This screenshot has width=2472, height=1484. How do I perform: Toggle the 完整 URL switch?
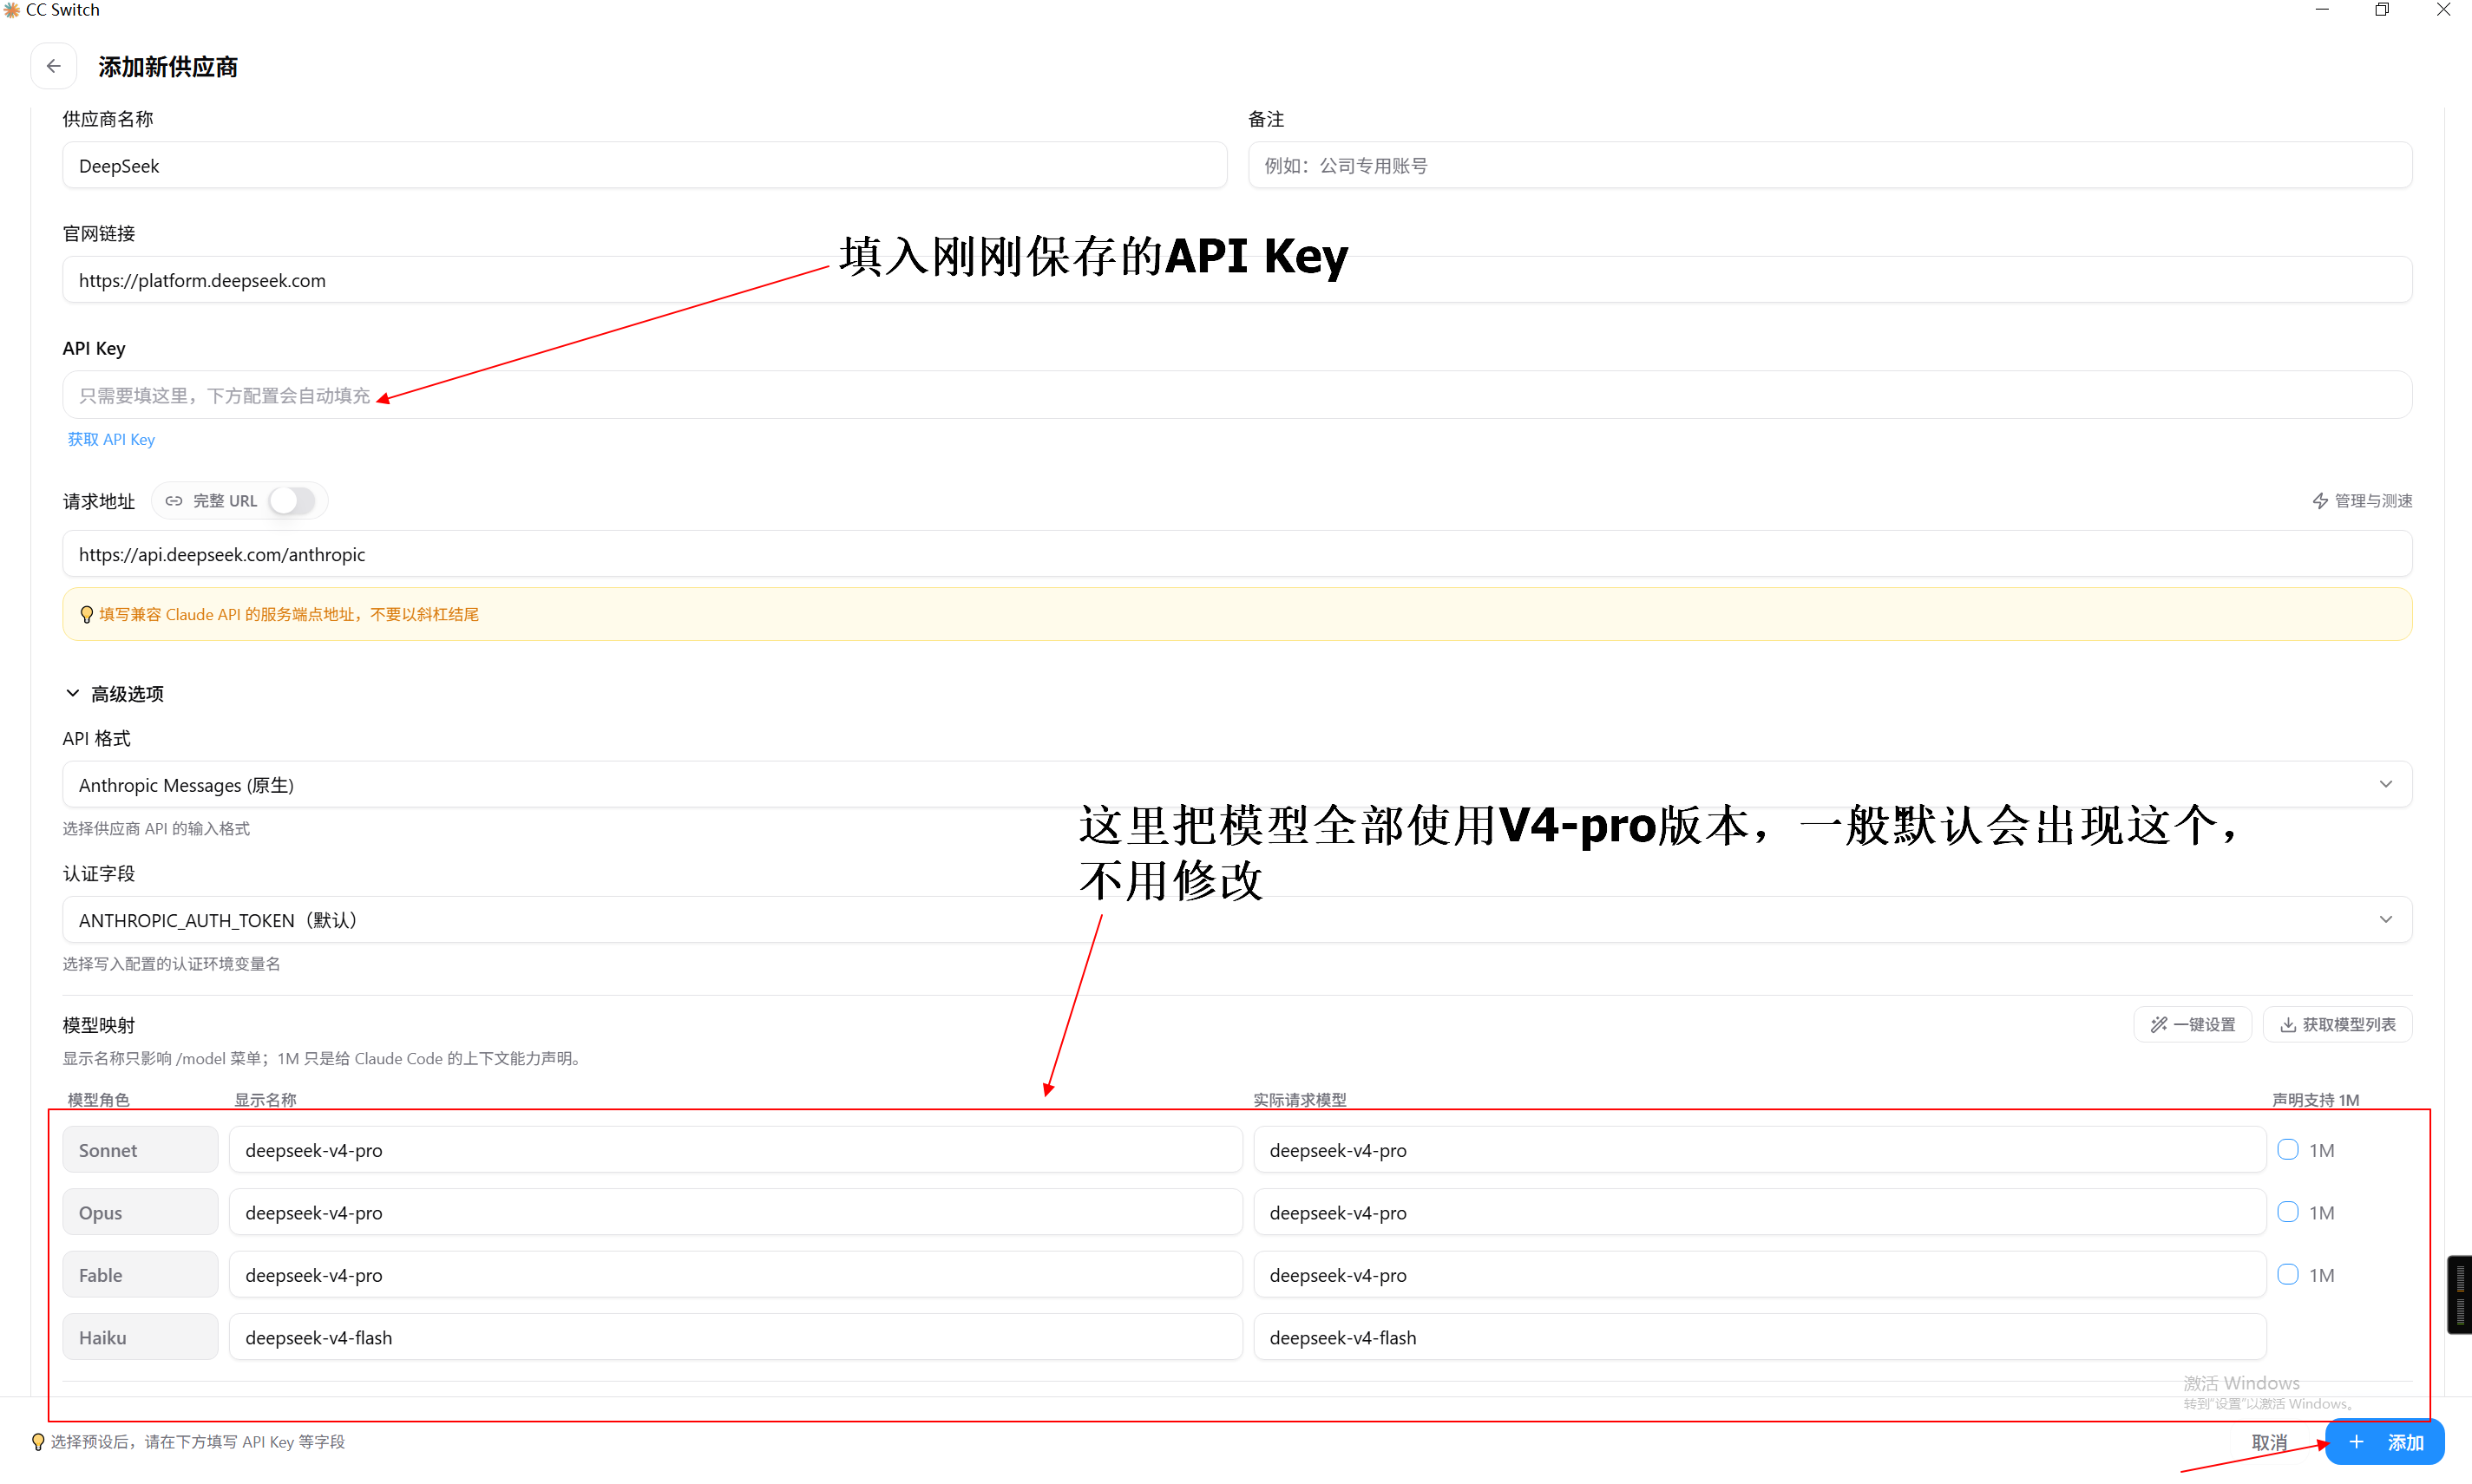click(x=292, y=501)
